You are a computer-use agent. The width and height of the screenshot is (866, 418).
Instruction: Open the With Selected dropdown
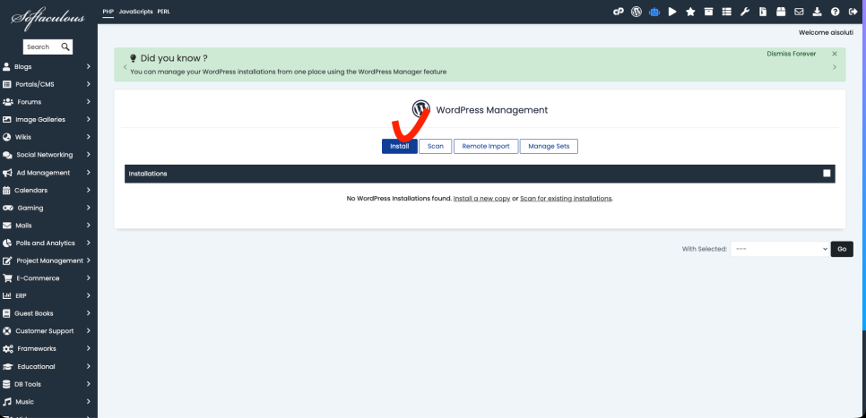[780, 249]
